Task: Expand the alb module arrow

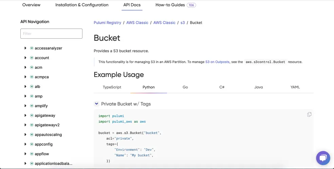Action: coord(25,86)
